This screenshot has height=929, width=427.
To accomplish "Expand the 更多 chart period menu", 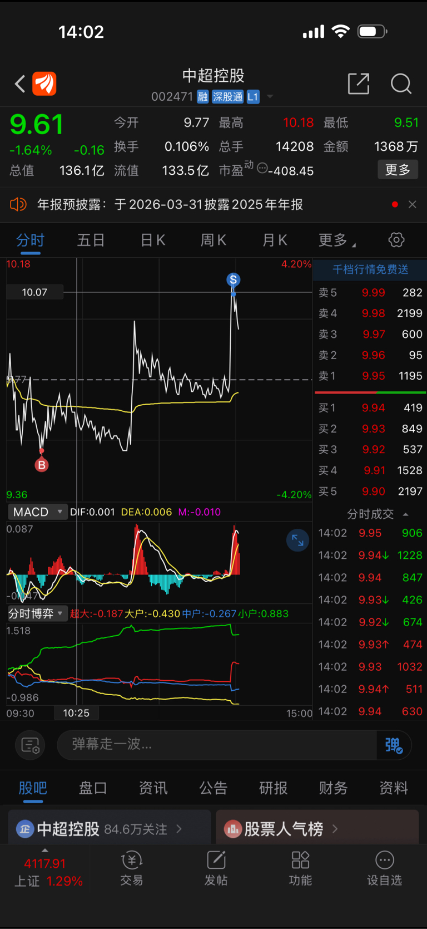I will point(337,240).
